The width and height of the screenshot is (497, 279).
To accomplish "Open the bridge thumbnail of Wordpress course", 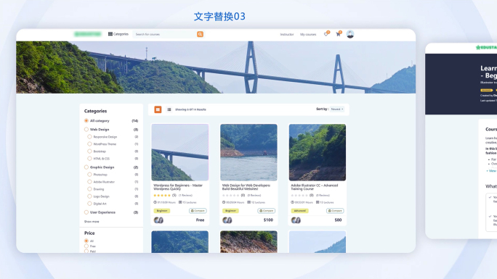I will pyautogui.click(x=180, y=152).
